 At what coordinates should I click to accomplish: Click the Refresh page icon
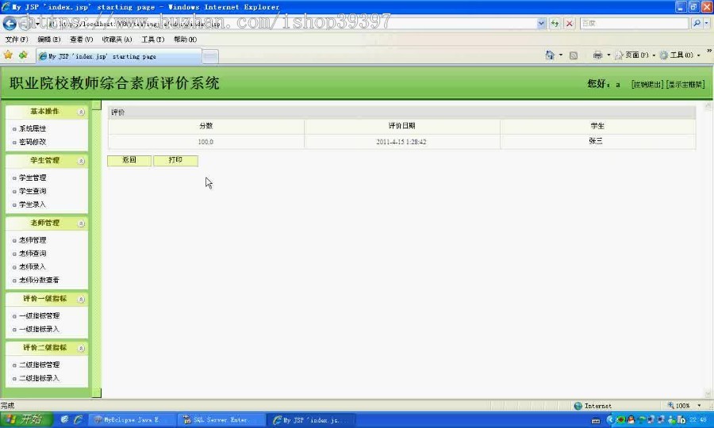pos(555,24)
